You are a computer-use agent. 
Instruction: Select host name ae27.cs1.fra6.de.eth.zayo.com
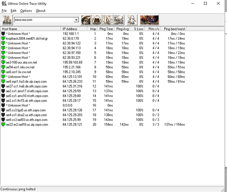pyautogui.click(x=26, y=86)
